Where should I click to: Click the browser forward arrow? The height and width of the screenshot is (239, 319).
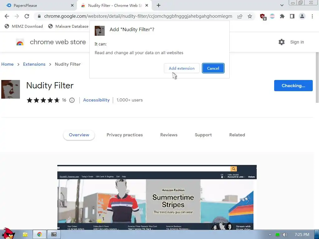(17, 16)
